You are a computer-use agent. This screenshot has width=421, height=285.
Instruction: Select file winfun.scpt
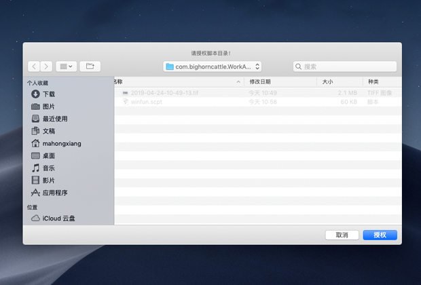point(146,102)
